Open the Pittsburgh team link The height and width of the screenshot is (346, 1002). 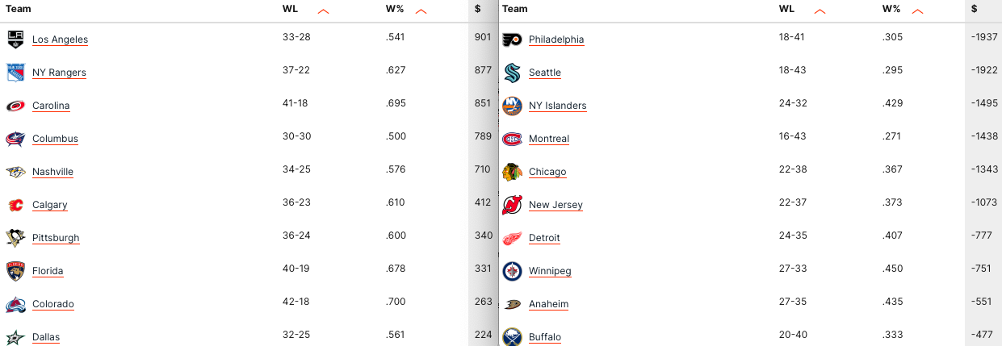click(56, 238)
